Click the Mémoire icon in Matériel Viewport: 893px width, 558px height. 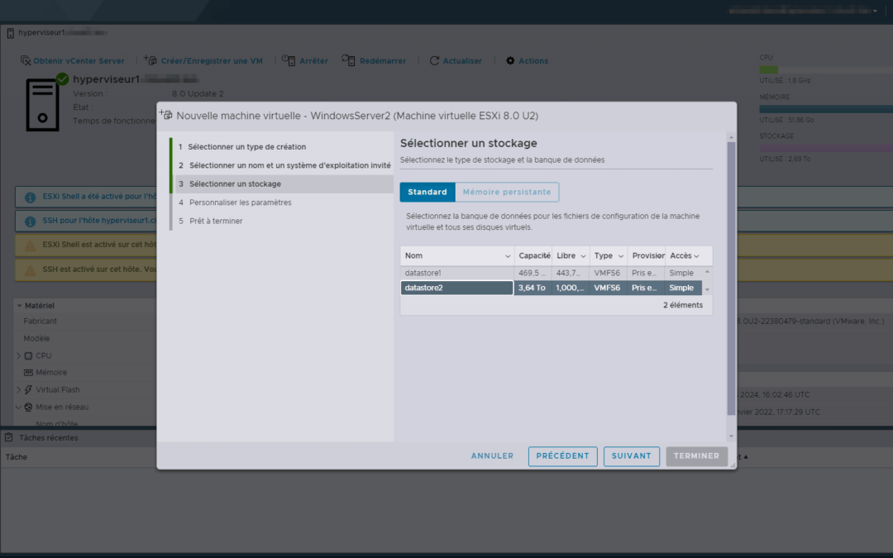(x=28, y=372)
